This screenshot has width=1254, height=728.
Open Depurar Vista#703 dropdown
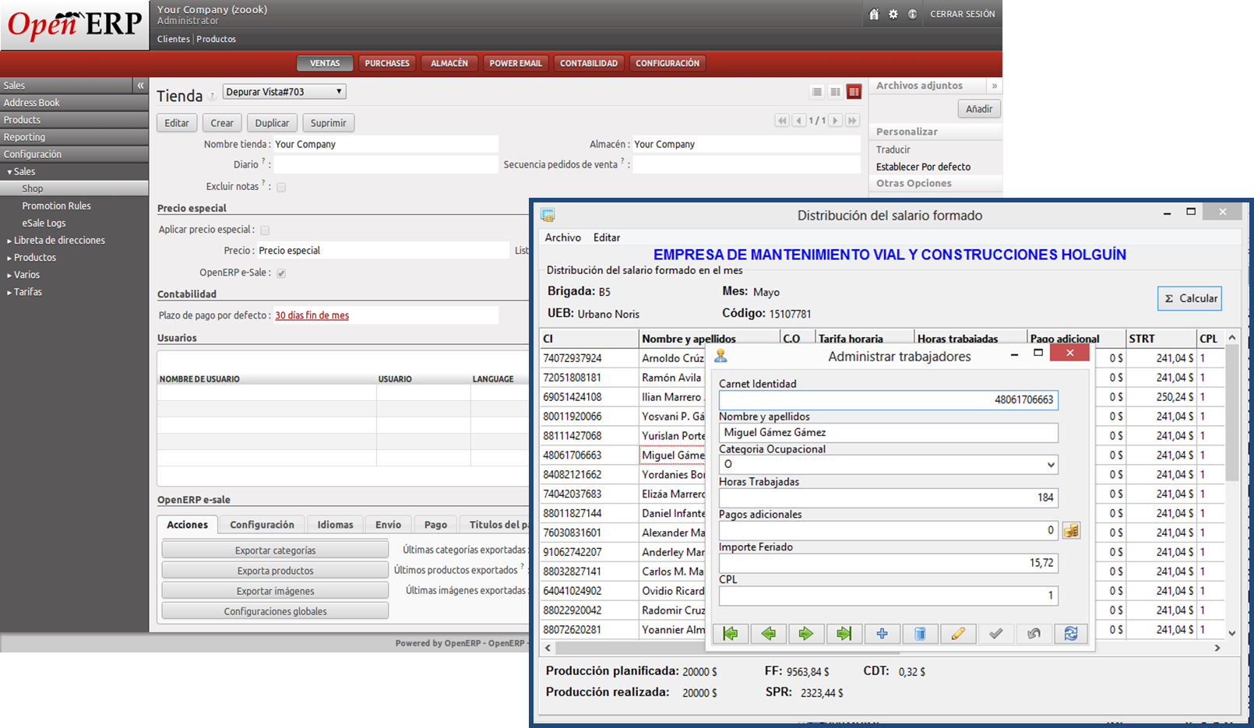[x=284, y=92]
